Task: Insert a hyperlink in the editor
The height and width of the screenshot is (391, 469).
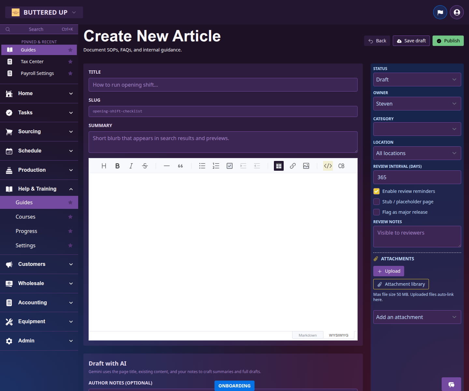Action: tap(292, 166)
